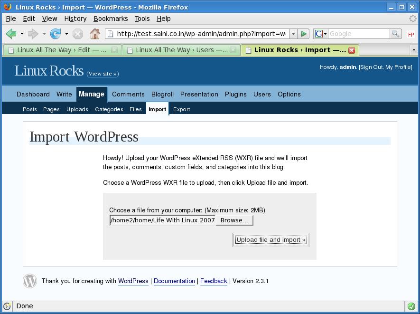The image size is (420, 314).
Task: Select the Import submenu item
Action: (157, 109)
